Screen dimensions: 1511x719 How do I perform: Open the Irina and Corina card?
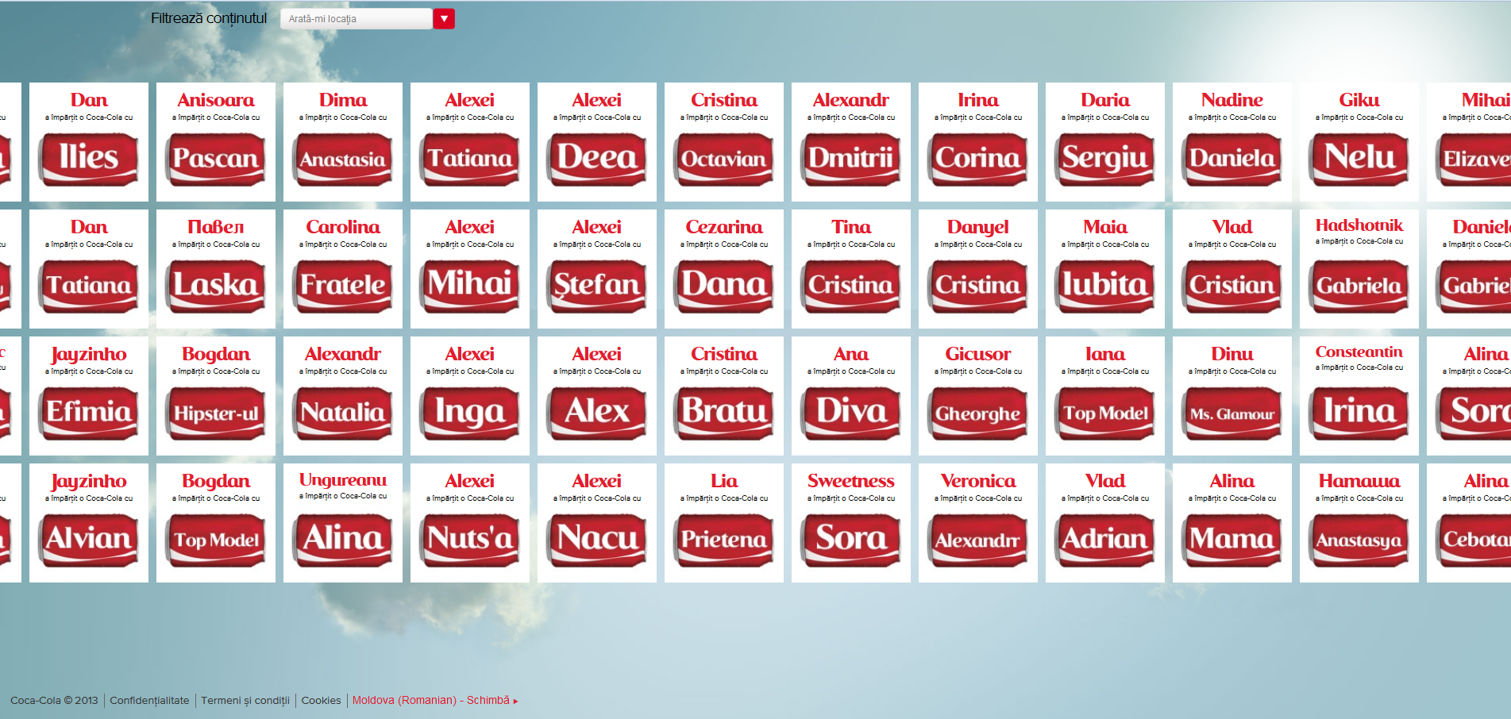tap(978, 142)
